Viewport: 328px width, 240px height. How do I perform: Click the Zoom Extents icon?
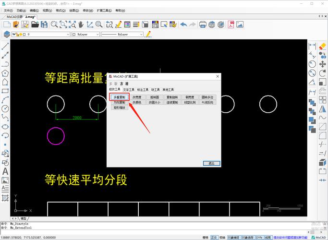coord(73,24)
